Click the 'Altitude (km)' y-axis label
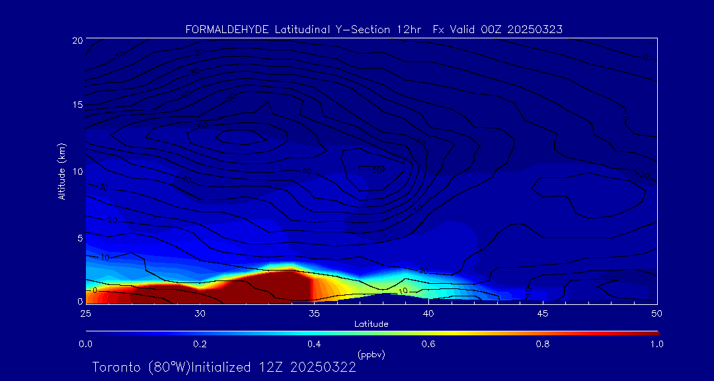This screenshot has height=381, width=714. (x=61, y=170)
